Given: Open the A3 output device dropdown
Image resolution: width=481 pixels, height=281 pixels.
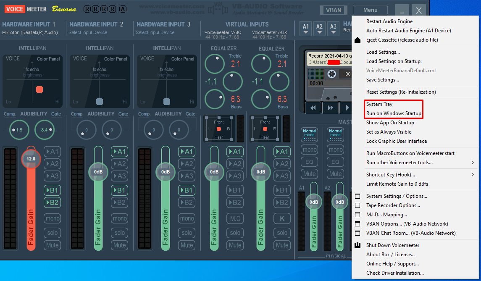Looking at the screenshot, I should tap(333, 29).
